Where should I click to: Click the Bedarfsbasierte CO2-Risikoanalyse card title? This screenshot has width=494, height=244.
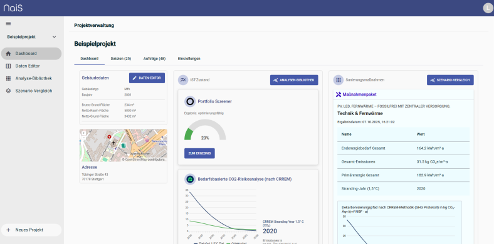click(x=244, y=179)
